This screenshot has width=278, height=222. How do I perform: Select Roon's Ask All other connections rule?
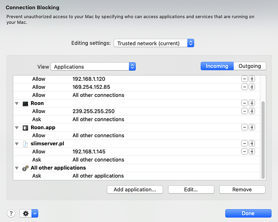click(137, 119)
